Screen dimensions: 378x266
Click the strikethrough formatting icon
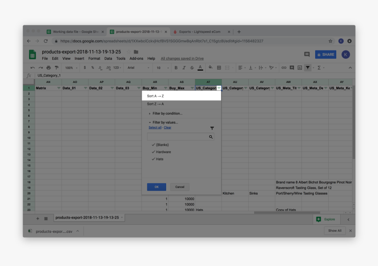[192, 68]
